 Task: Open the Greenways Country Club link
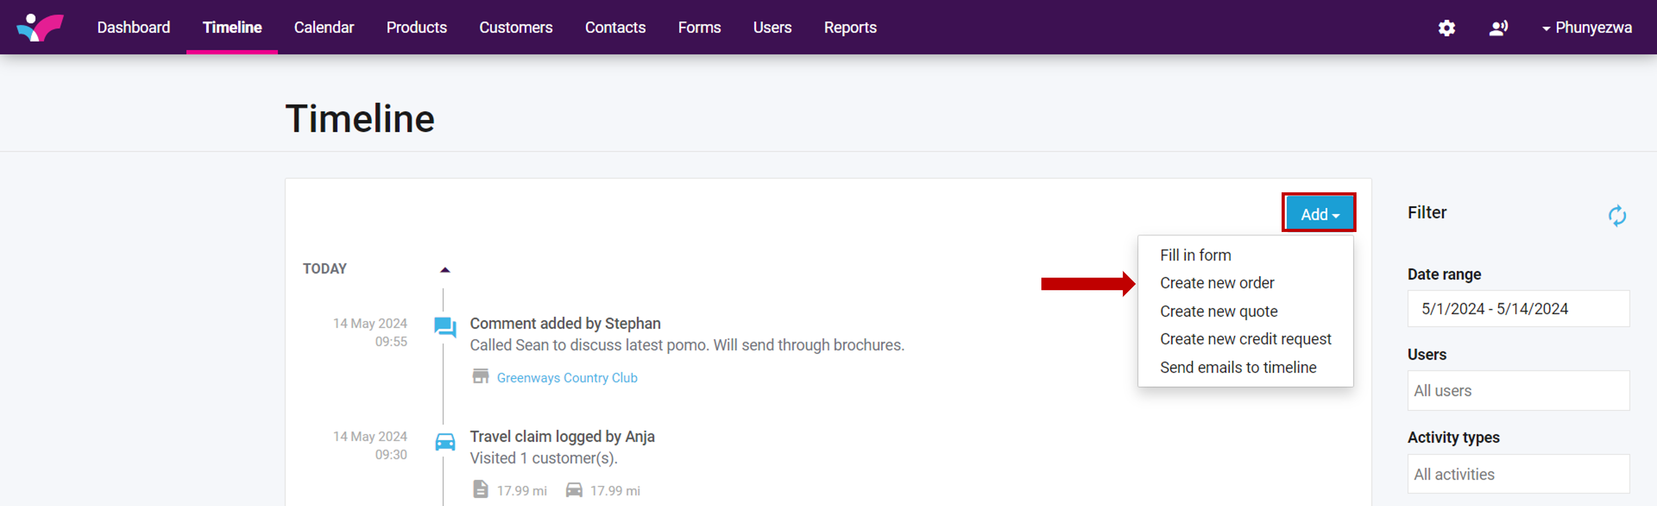(567, 377)
